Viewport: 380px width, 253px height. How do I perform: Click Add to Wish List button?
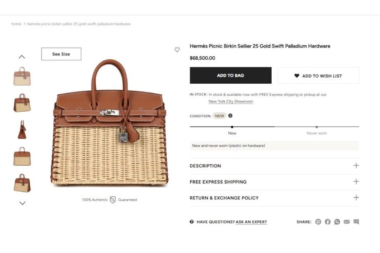318,75
